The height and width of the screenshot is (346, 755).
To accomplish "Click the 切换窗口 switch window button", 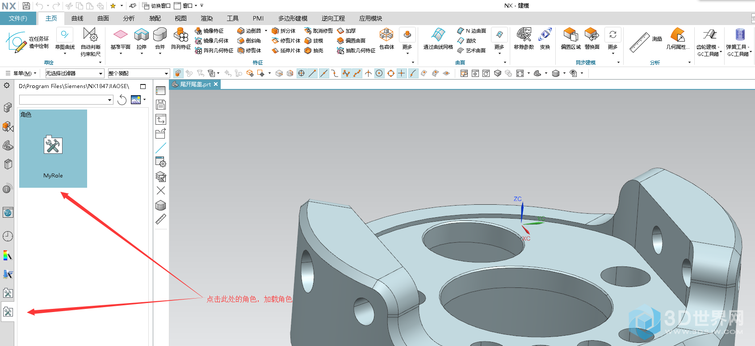I will coord(156,6).
